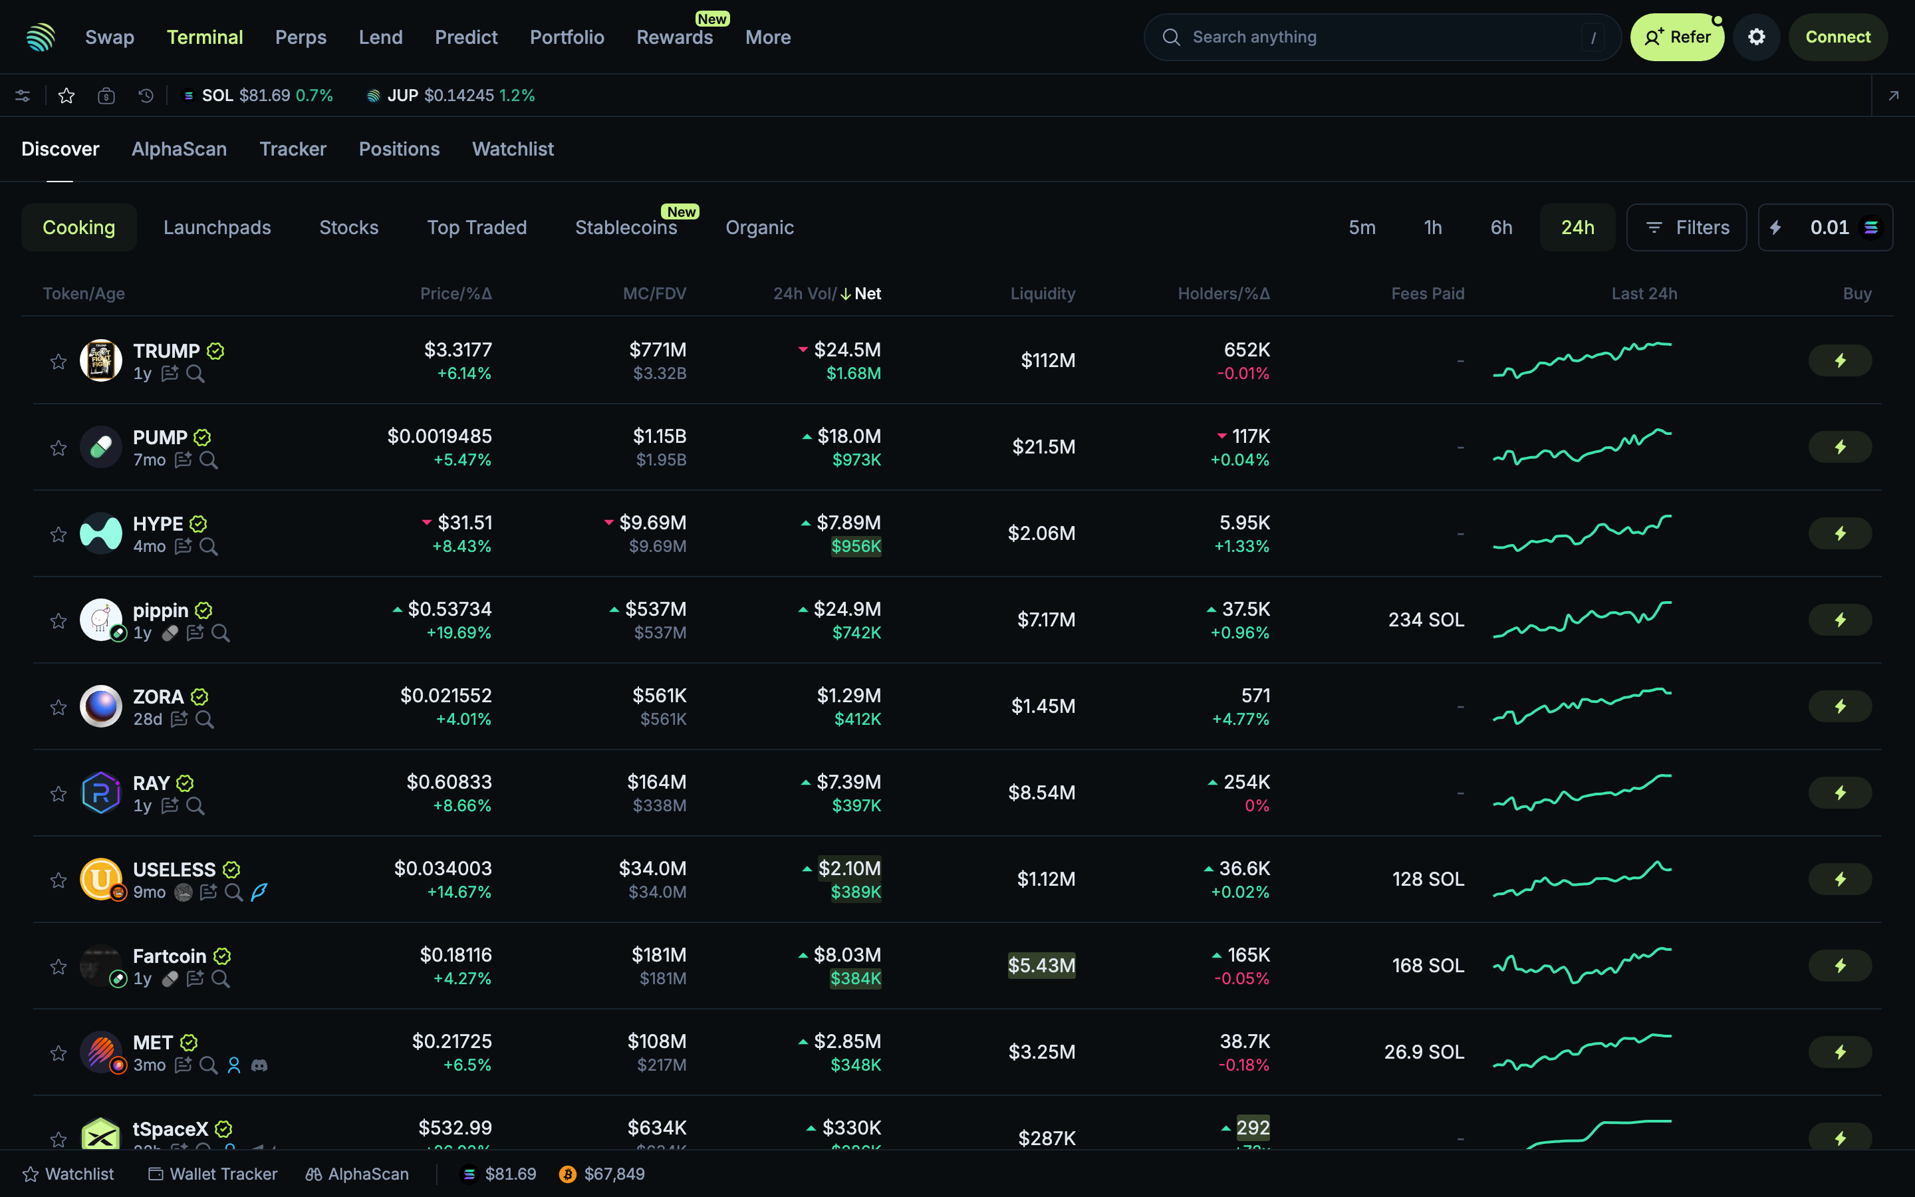The height and width of the screenshot is (1197, 1915).
Task: Sort by 24h Vol/Net column header
Action: coord(826,293)
